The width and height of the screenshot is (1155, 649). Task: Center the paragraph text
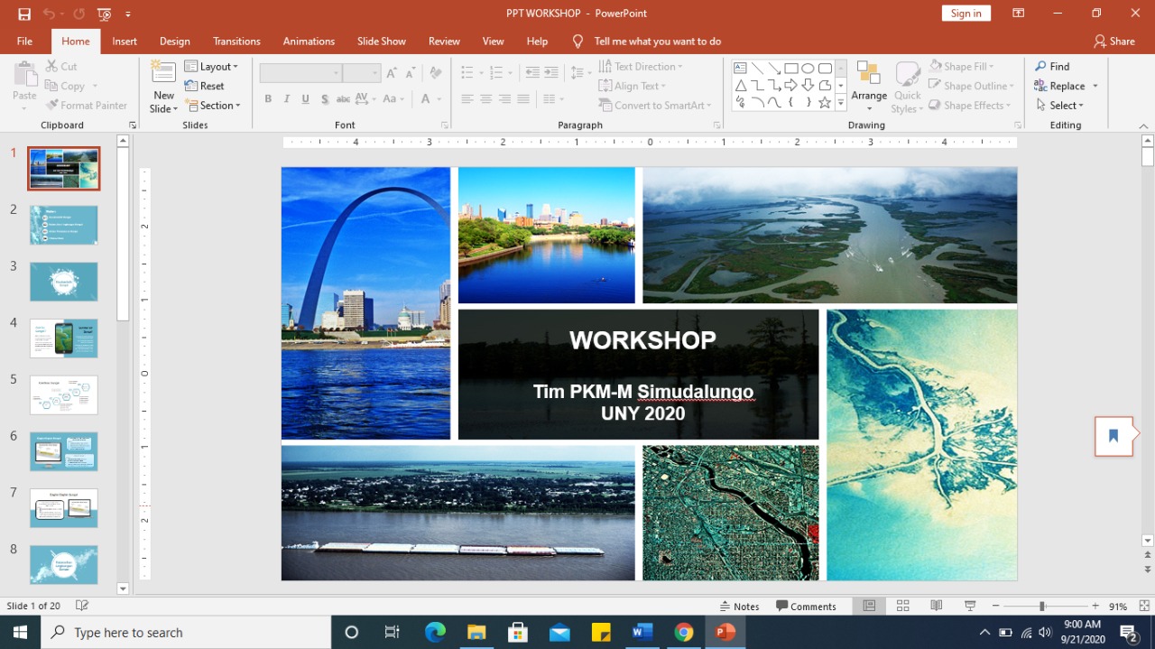pos(485,99)
